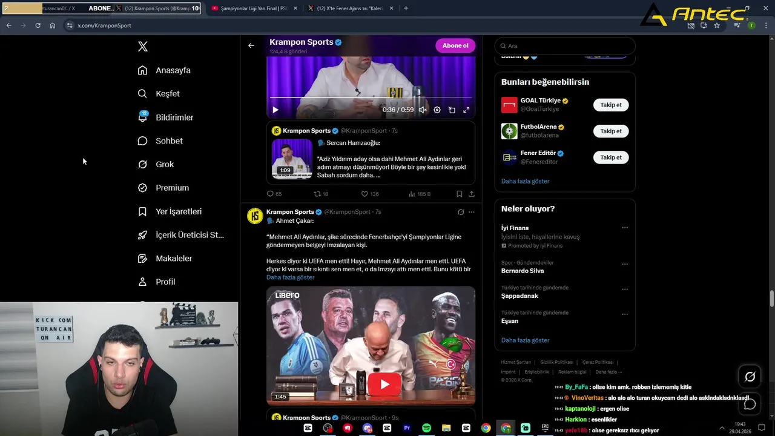Click Abone ol button
Viewport: 775px width, 436px height.
tap(455, 45)
